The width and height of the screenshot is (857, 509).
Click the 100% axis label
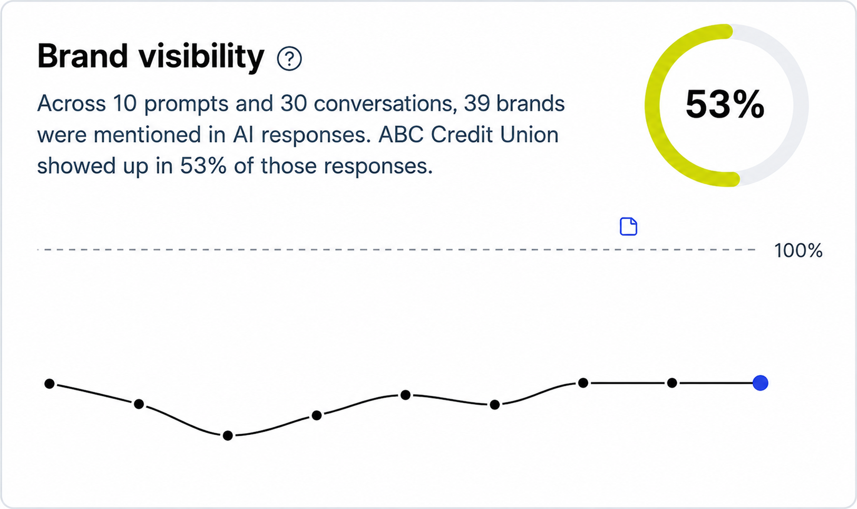tap(798, 251)
